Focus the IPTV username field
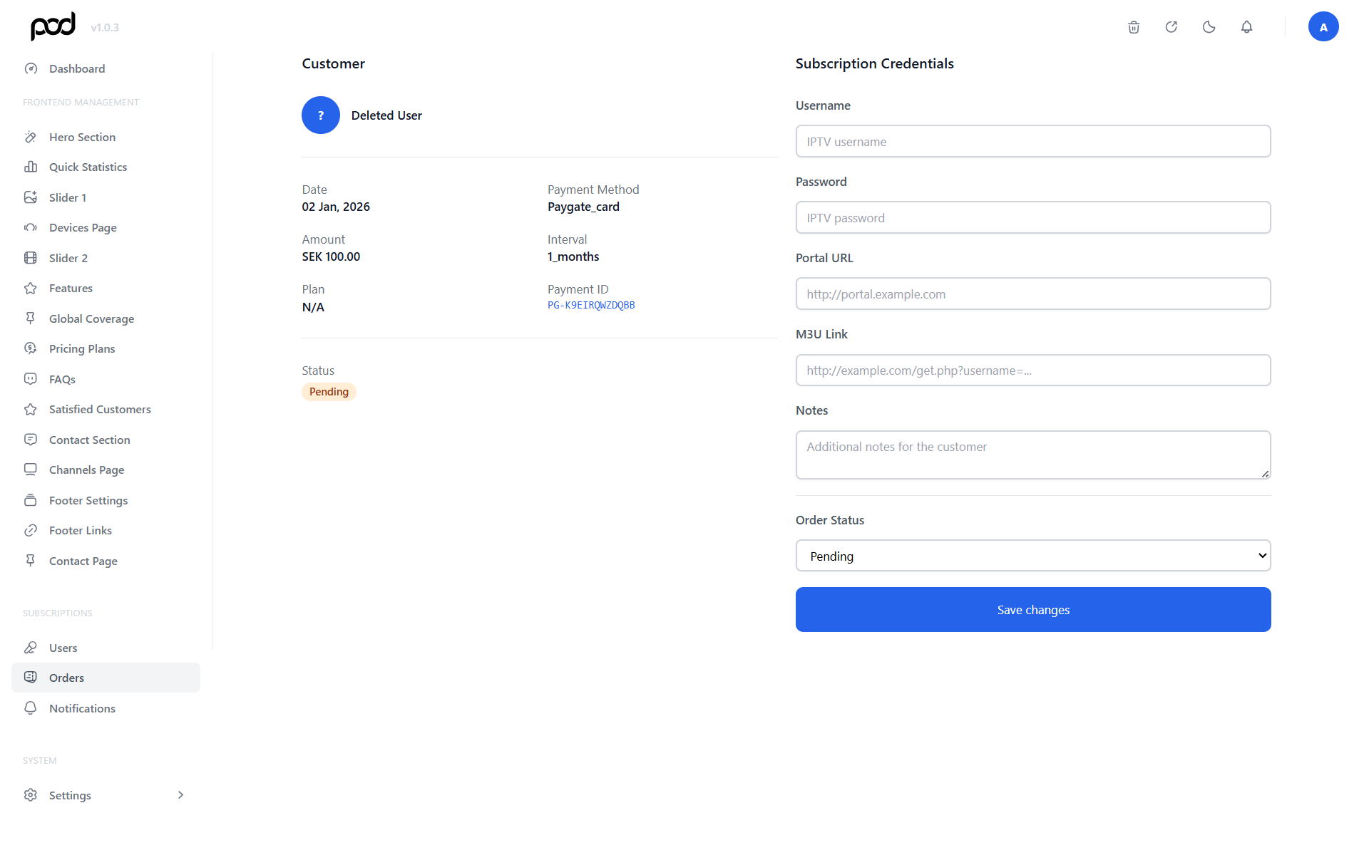Screen dimensions: 1369x845 coord(1032,142)
